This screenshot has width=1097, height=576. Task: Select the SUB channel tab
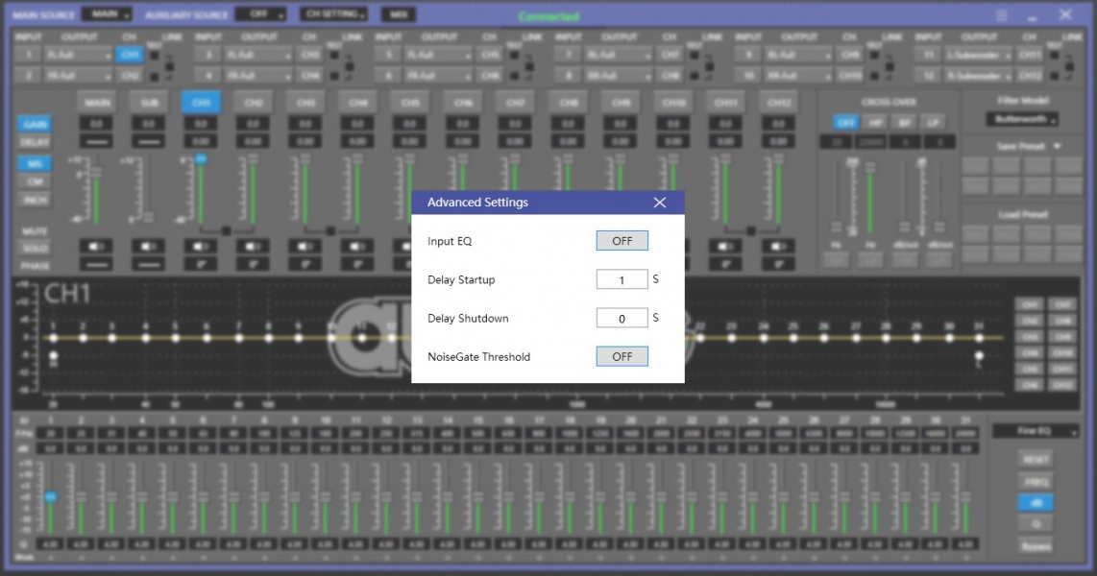point(149,103)
